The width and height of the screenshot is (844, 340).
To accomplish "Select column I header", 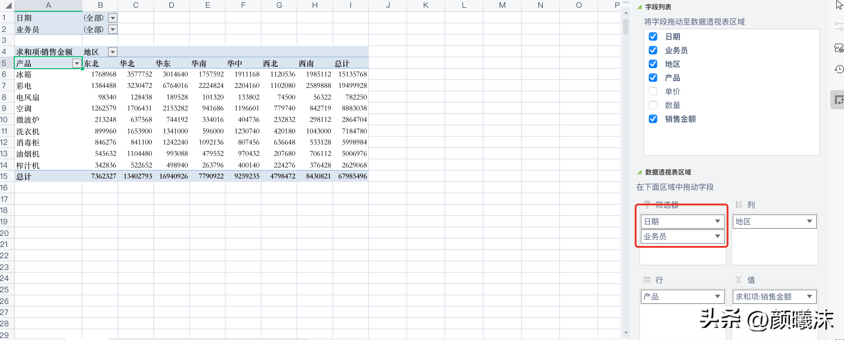I will (351, 5).
